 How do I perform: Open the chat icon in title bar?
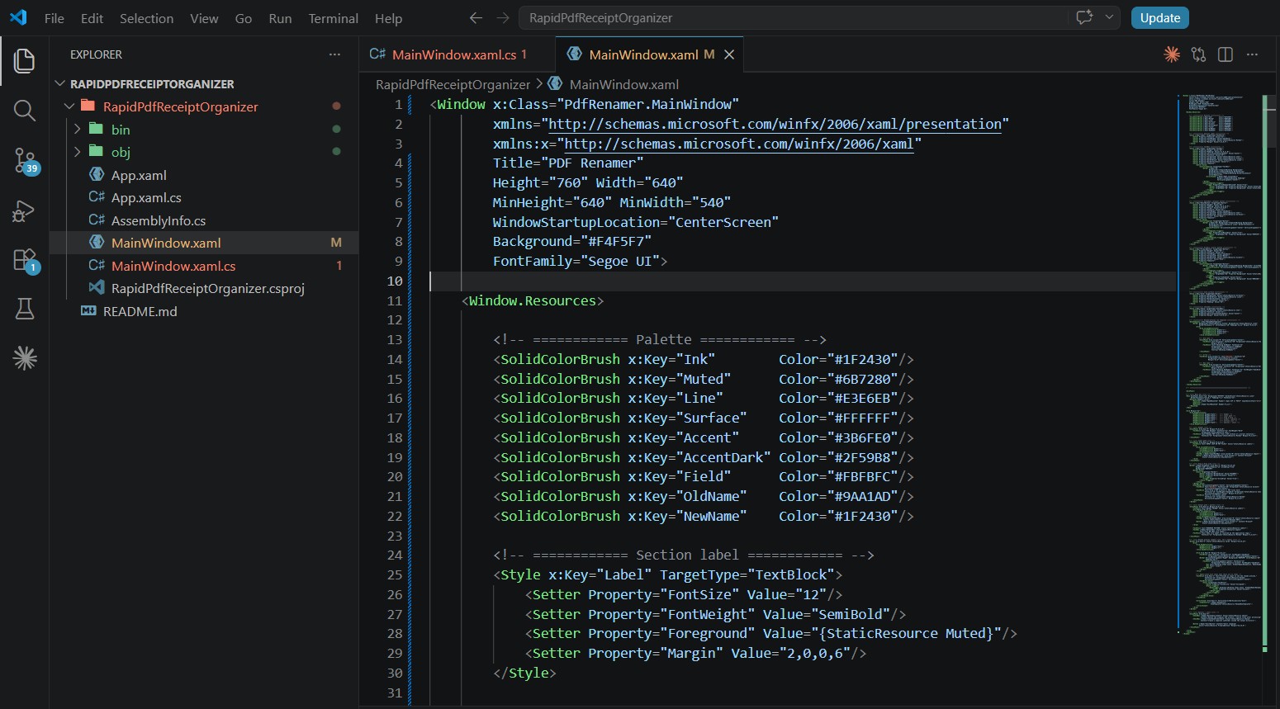[x=1084, y=17]
